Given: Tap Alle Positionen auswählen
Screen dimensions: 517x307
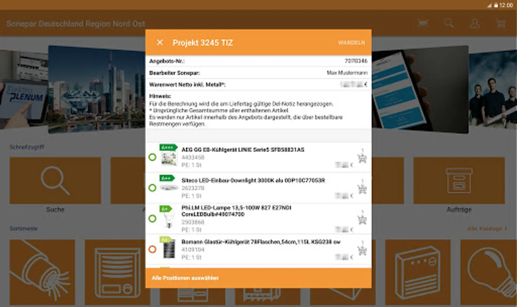Looking at the screenshot, I should (185, 278).
